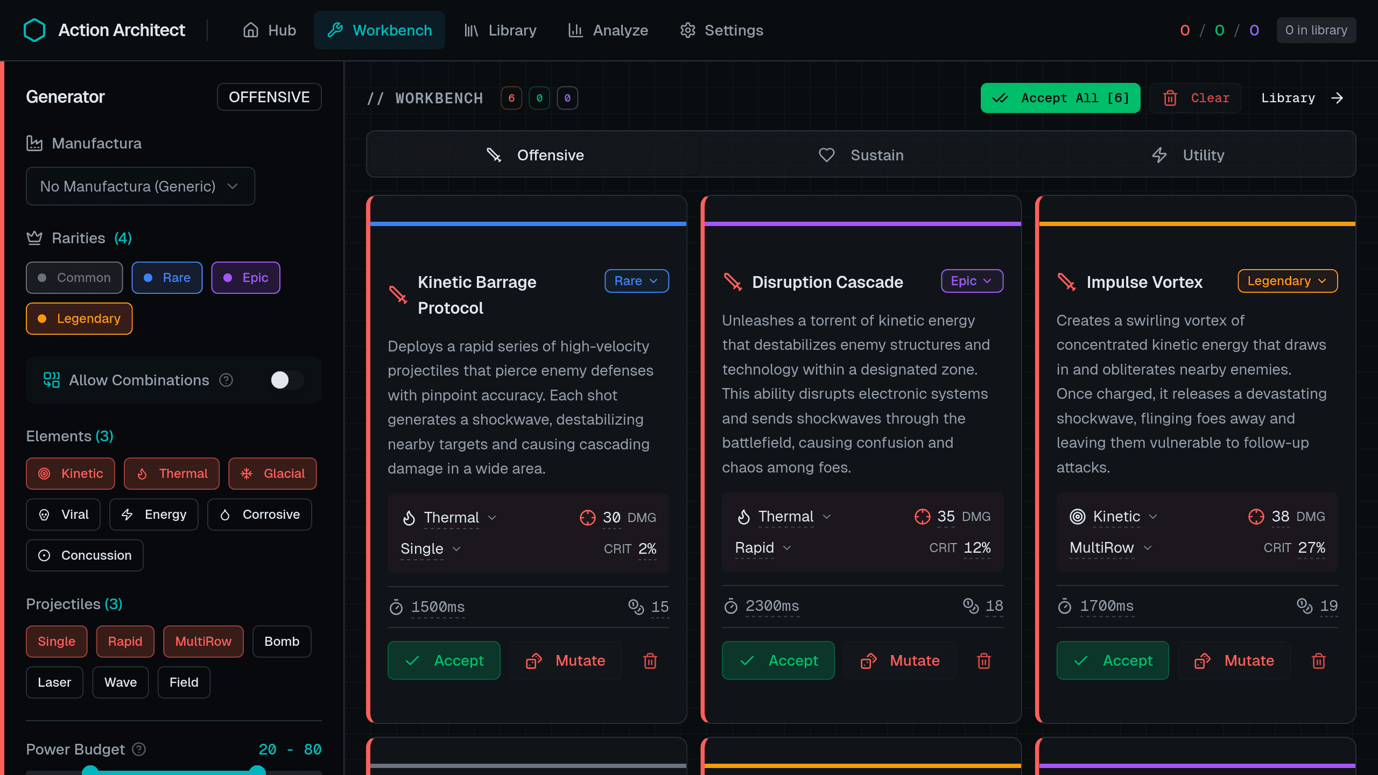Click sword icon beside Disruption Cascade title
Viewport: 1378px width, 775px height.
point(733,281)
